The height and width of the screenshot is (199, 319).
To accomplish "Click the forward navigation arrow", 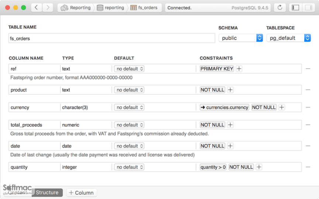I will [48, 8].
